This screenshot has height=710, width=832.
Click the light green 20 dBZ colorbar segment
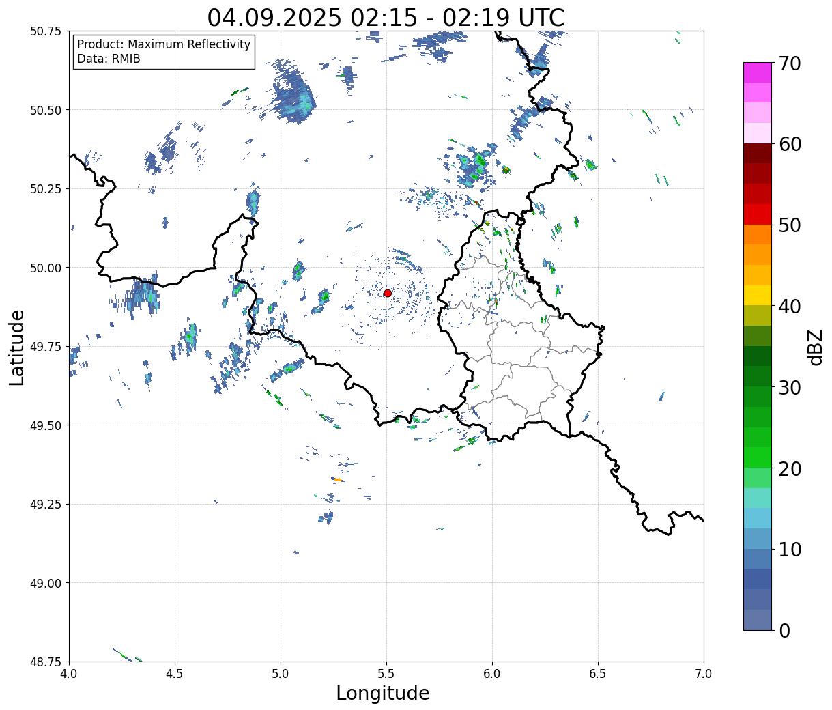click(758, 477)
